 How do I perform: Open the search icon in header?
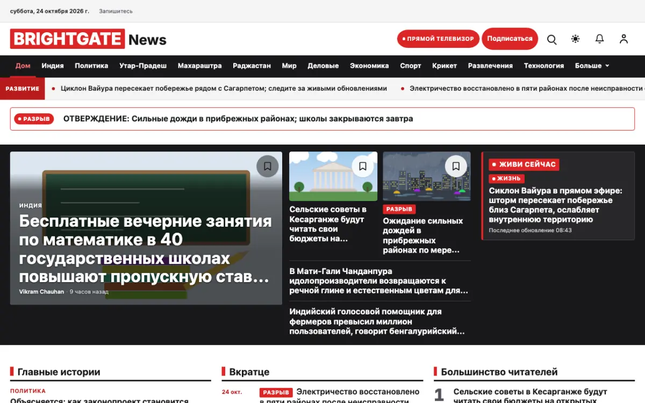pos(551,39)
